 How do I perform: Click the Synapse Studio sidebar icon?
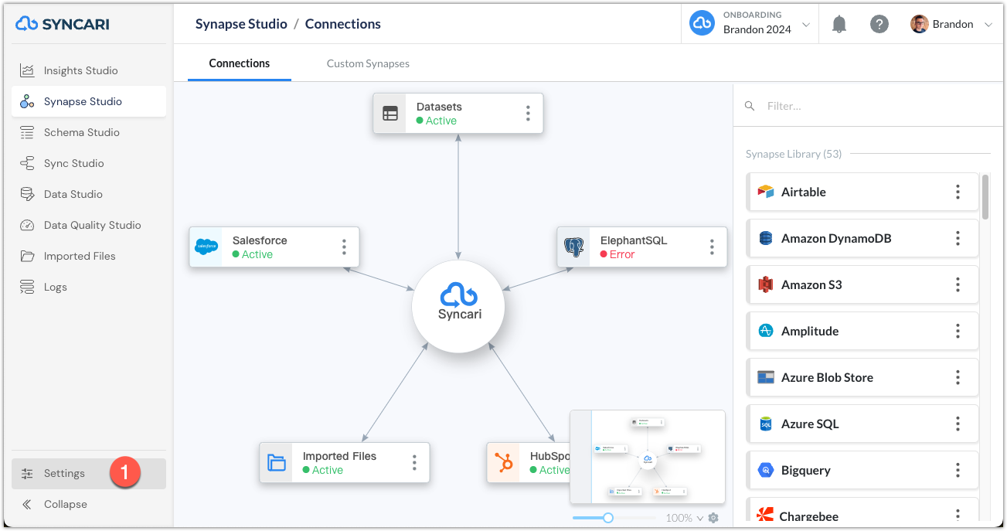pyautogui.click(x=27, y=101)
